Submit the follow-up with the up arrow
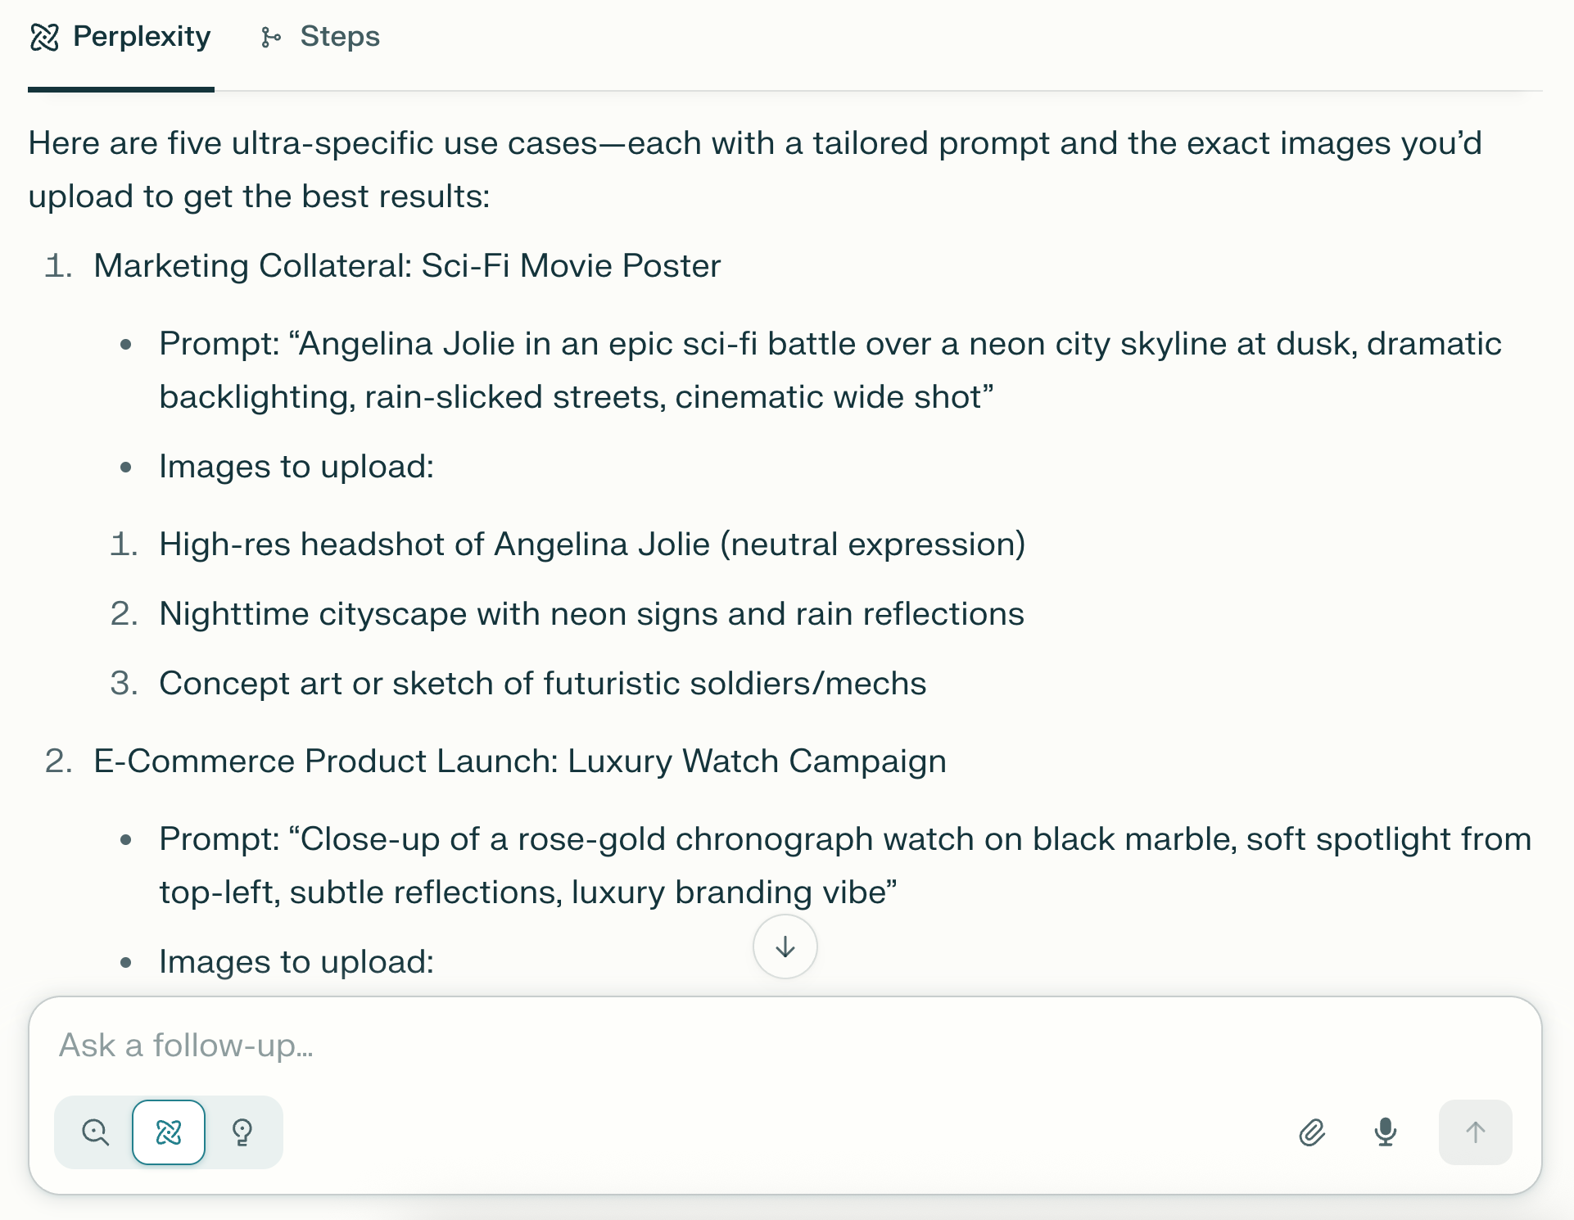This screenshot has height=1220, width=1574. (x=1475, y=1132)
